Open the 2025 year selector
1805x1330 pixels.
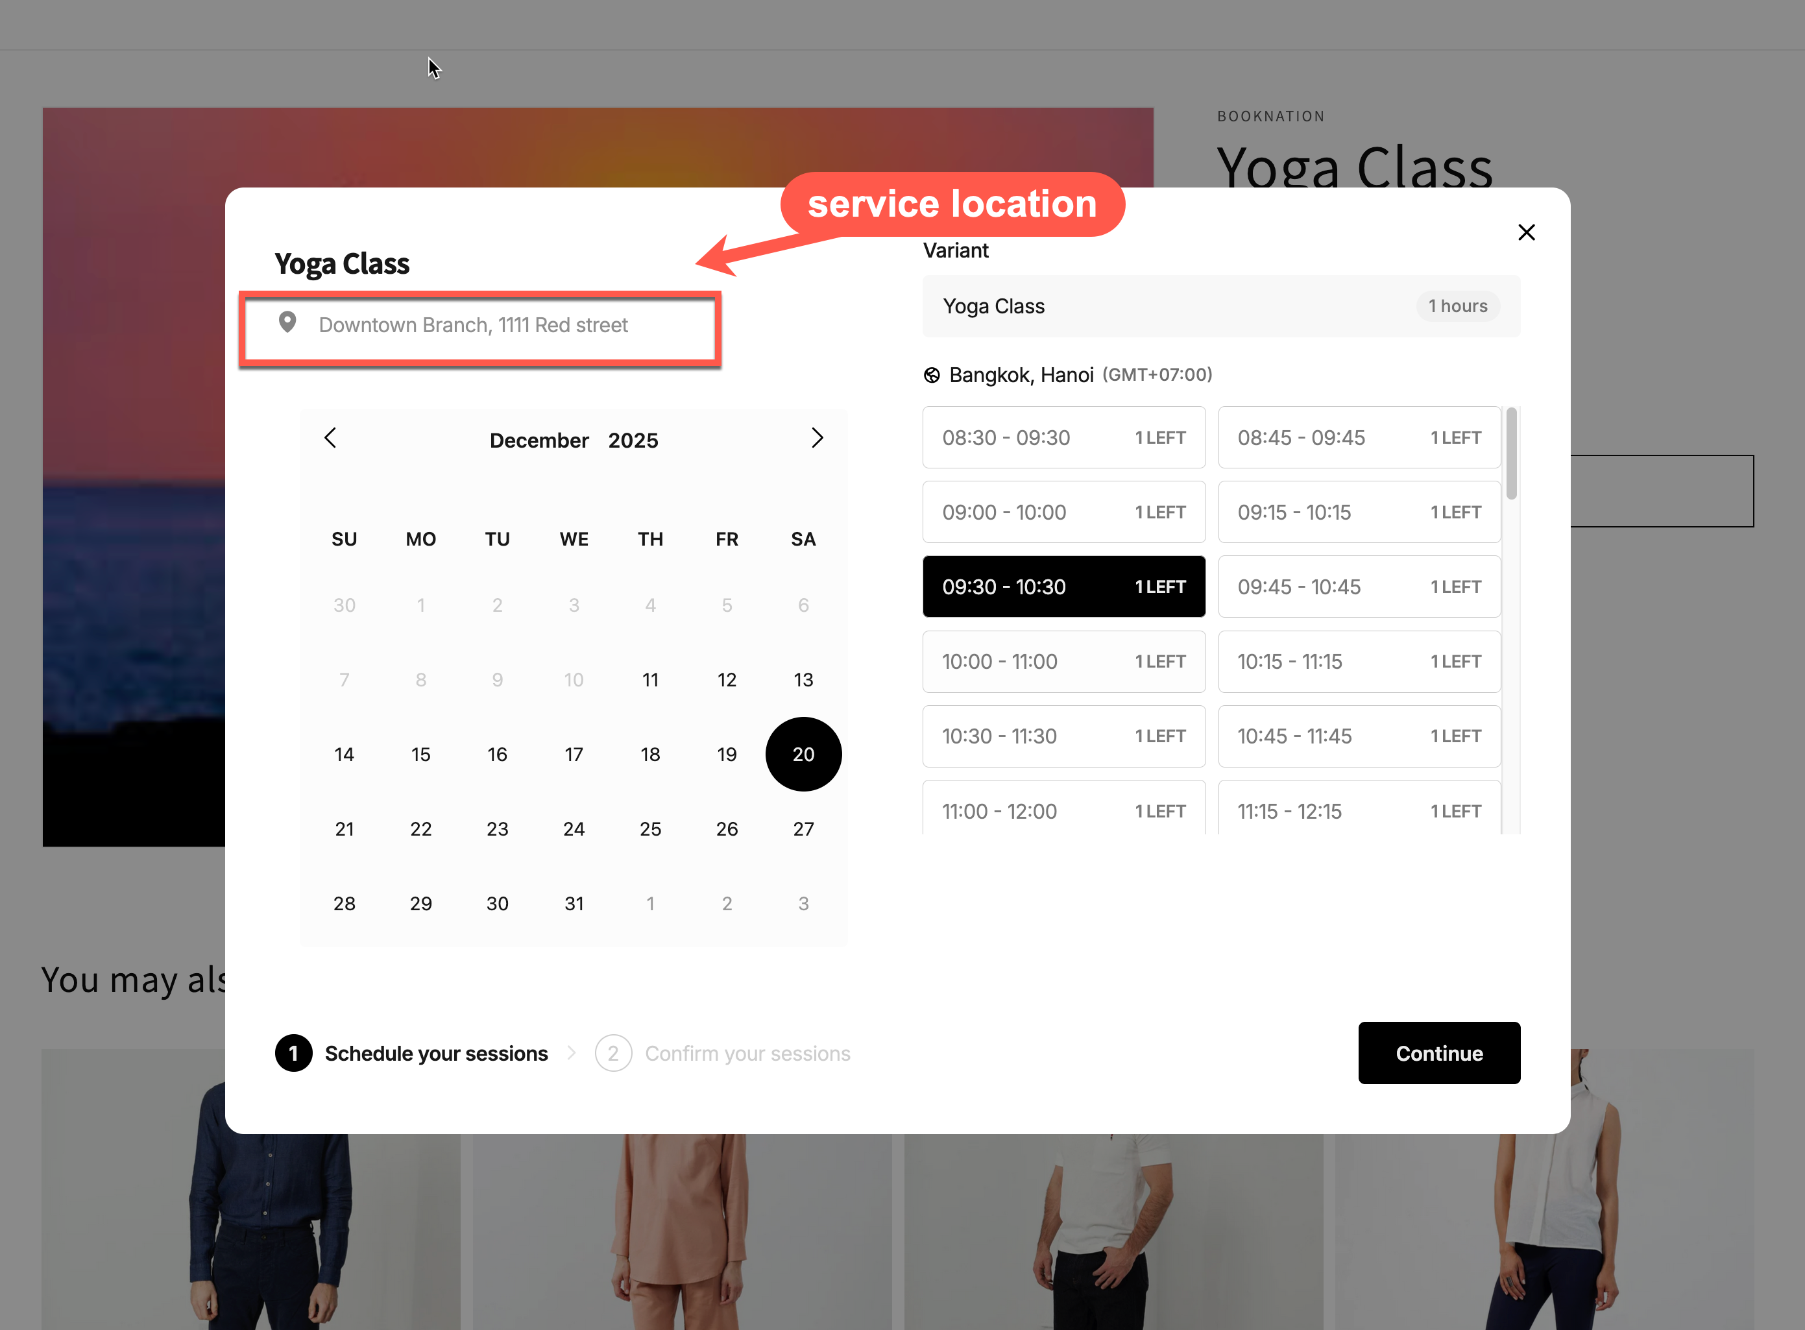634,441
